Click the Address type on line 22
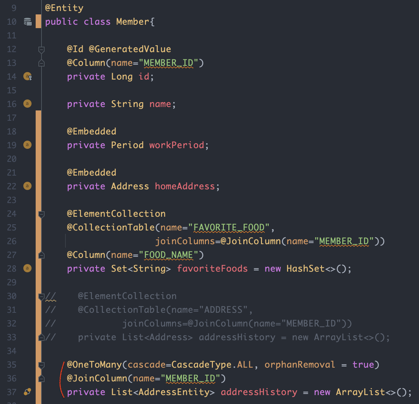The image size is (419, 404). coord(130,186)
